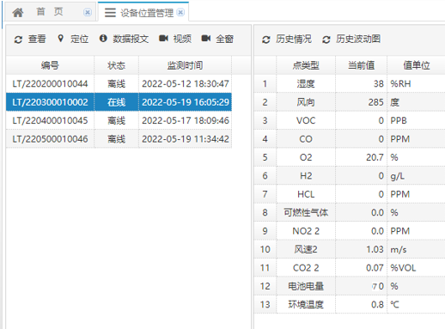445x329 pixels.
Task: Switch to the 首页 tab
Action: 51,12
